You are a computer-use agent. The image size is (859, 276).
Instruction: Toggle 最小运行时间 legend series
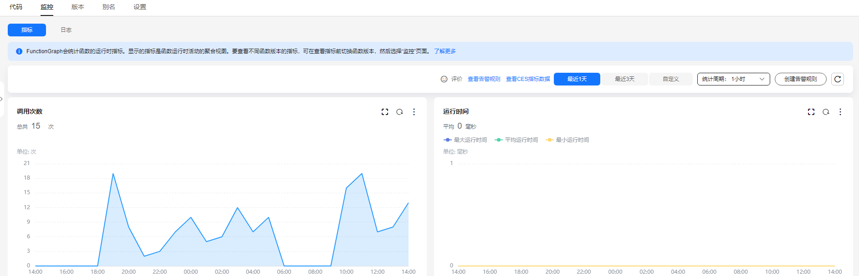568,140
